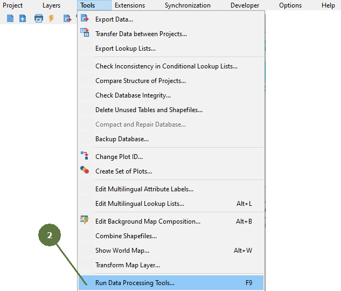The width and height of the screenshot is (341, 291).
Task: Click the page with up arrow toolbar icon
Action: [x=23, y=18]
